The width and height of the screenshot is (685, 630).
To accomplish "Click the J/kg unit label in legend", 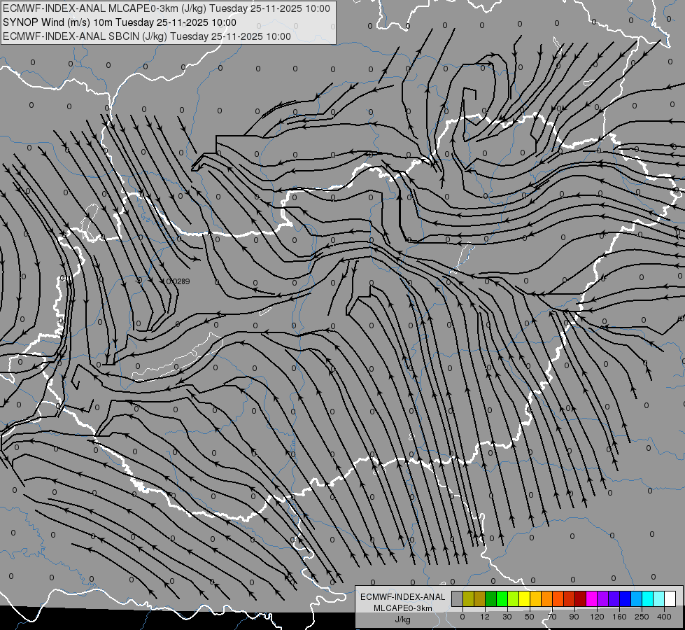I will pos(403,619).
